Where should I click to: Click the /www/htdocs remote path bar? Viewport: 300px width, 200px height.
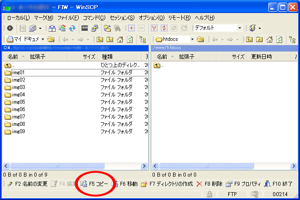pos(225,48)
